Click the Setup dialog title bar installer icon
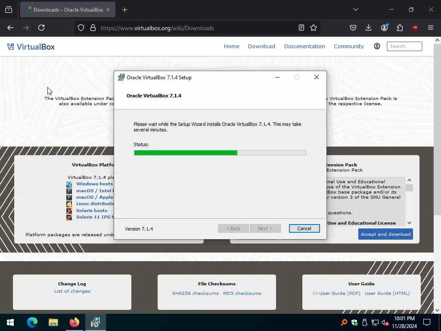The image size is (441, 331). [121, 78]
